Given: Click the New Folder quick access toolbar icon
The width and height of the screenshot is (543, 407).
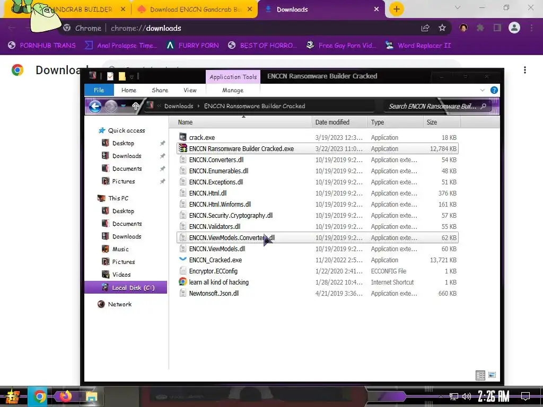Looking at the screenshot, I should (122, 76).
